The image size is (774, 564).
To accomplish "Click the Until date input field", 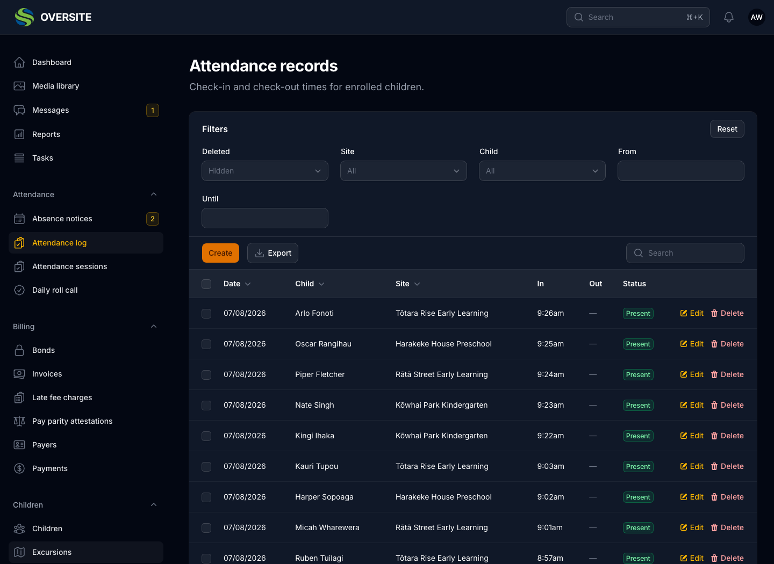I will pyautogui.click(x=265, y=218).
